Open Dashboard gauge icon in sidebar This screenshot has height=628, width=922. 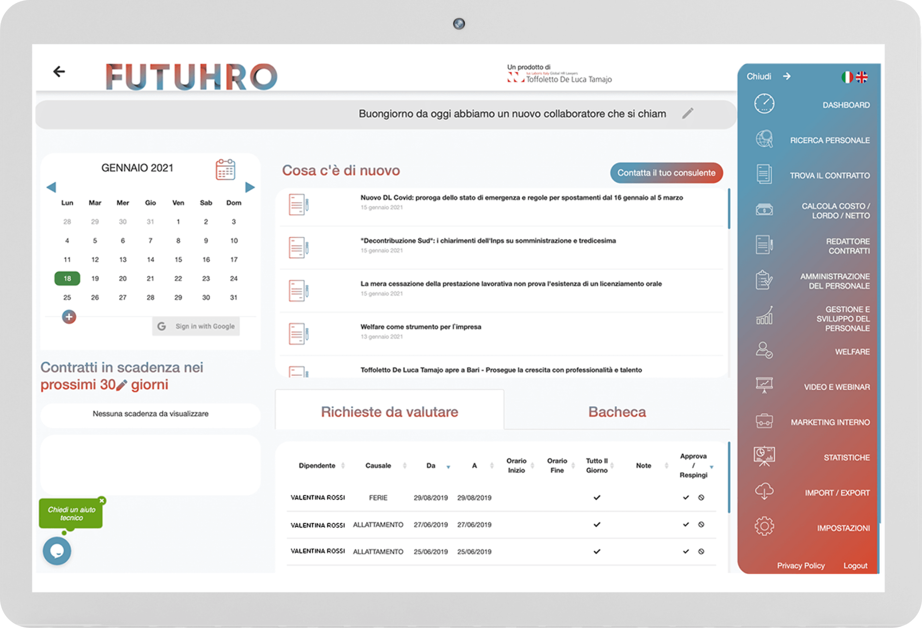(x=764, y=104)
